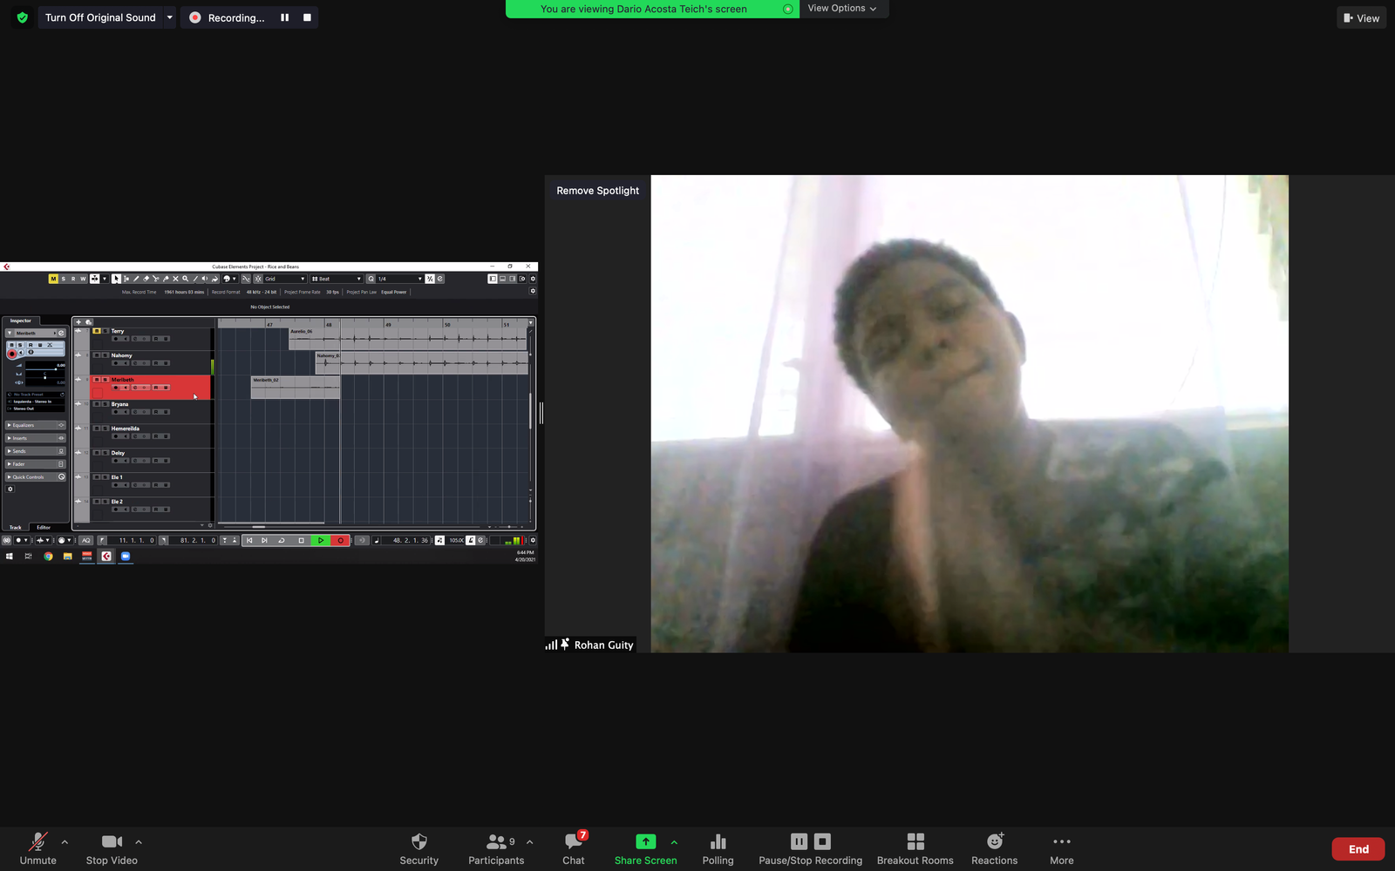Open the Reactions menu
The width and height of the screenshot is (1395, 871).
994,847
